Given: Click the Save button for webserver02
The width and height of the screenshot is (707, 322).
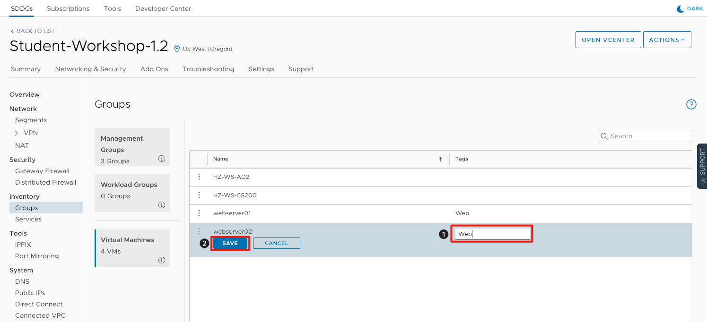Looking at the screenshot, I should pos(230,243).
